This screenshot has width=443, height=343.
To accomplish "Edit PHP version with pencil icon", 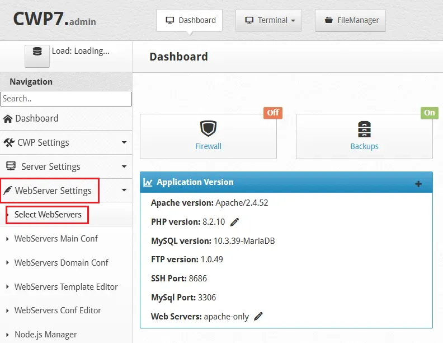I will (234, 222).
